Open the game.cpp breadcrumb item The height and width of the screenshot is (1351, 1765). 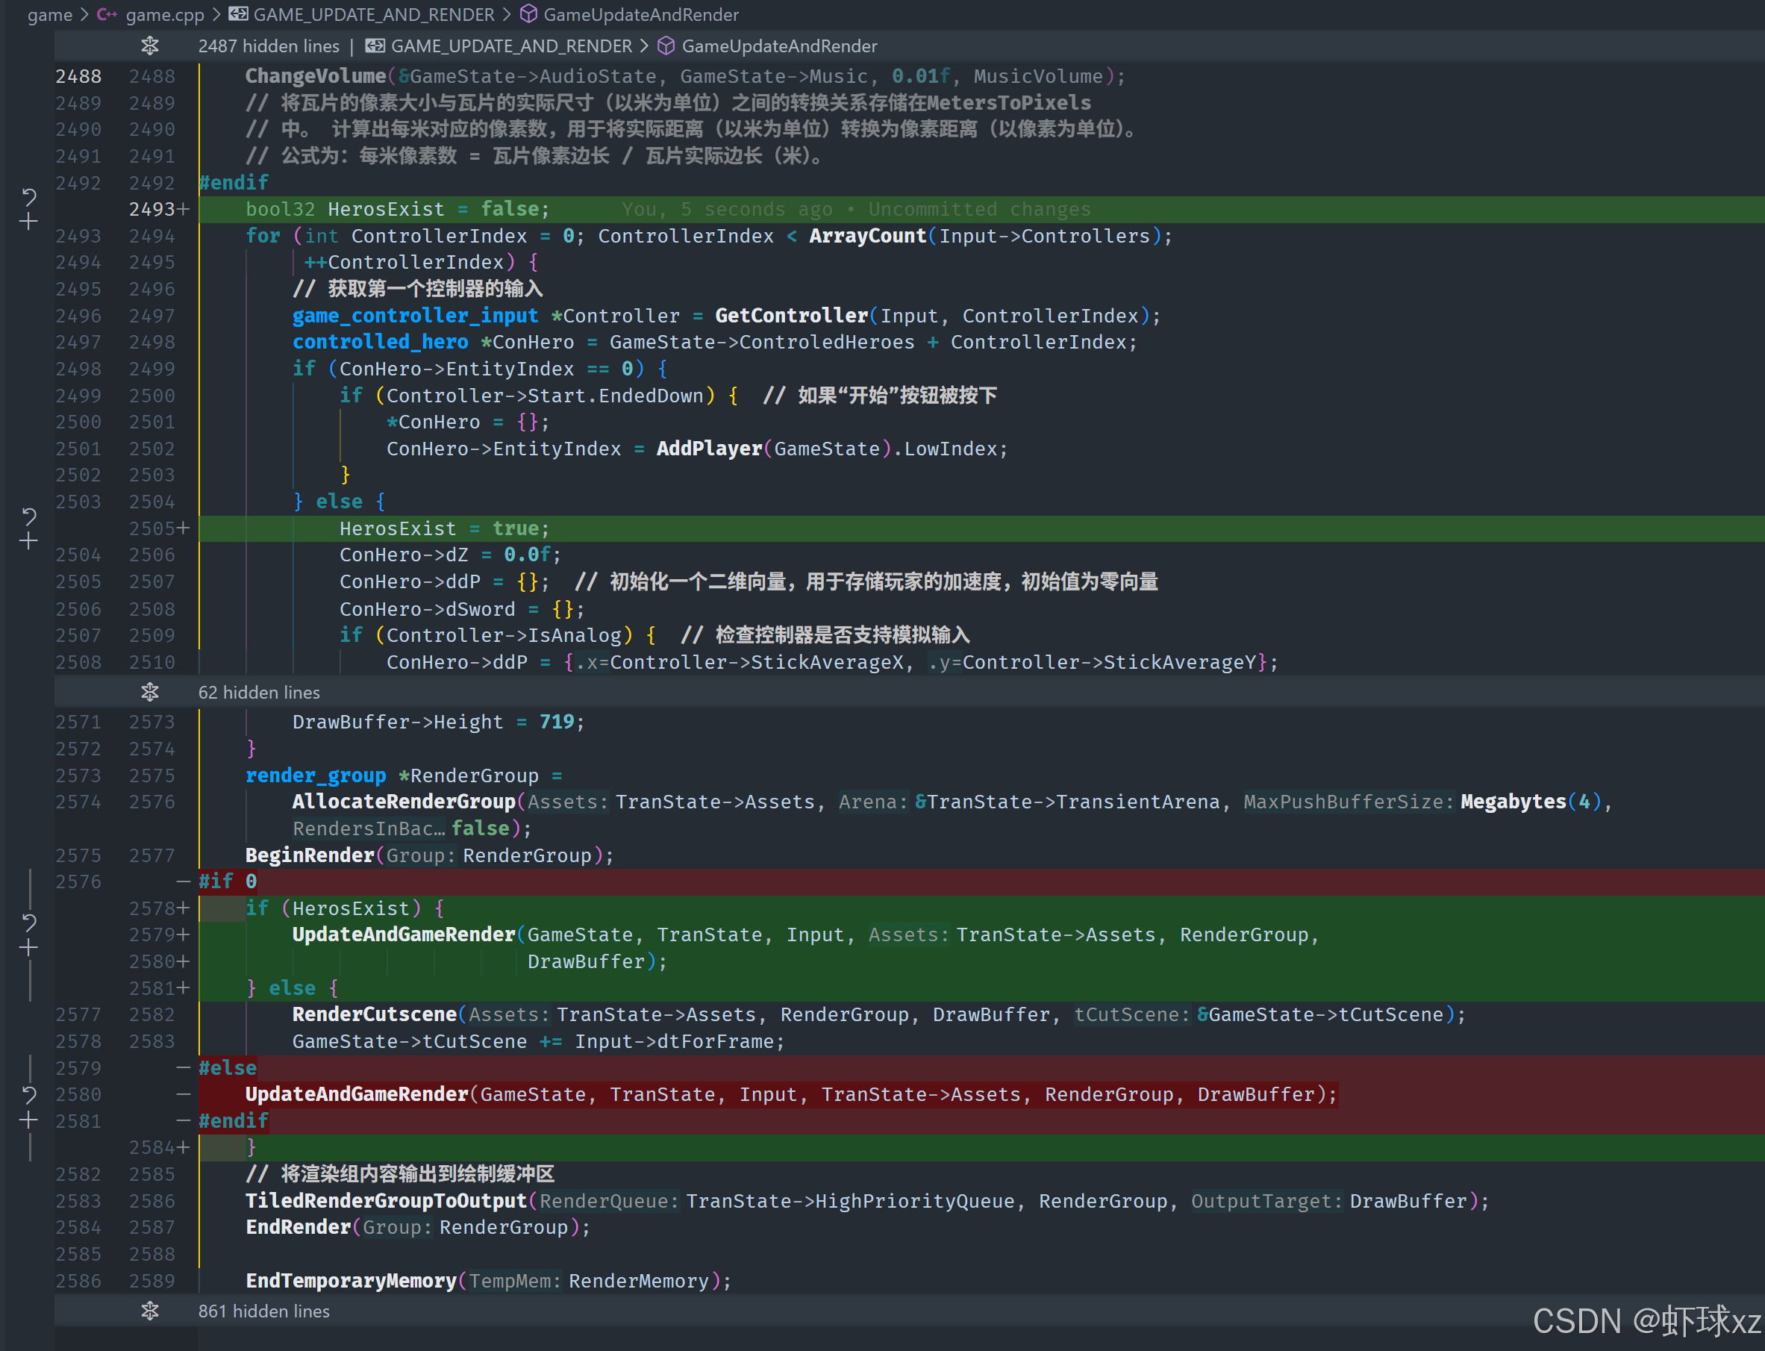164,14
